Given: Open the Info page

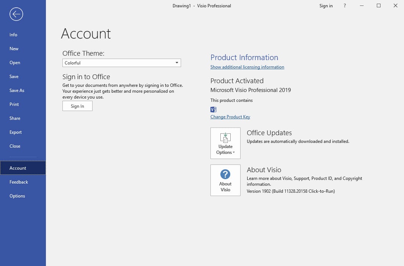Looking at the screenshot, I should pyautogui.click(x=23, y=35).
